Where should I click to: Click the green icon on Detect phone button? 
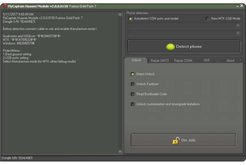(170, 47)
